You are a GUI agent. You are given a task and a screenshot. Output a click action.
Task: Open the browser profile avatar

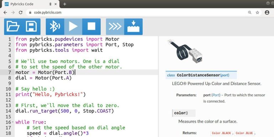tap(267, 12)
